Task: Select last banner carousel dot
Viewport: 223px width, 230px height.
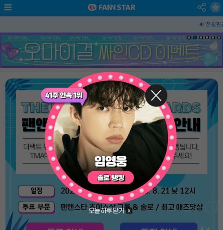Action: click(x=219, y=38)
